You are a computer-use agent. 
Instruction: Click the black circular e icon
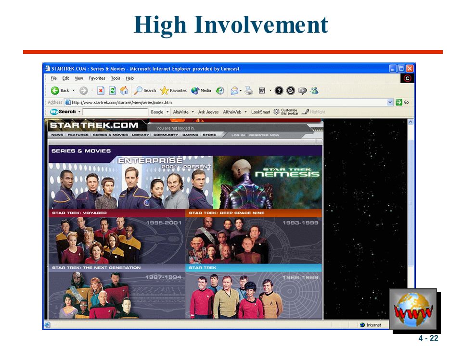(291, 91)
